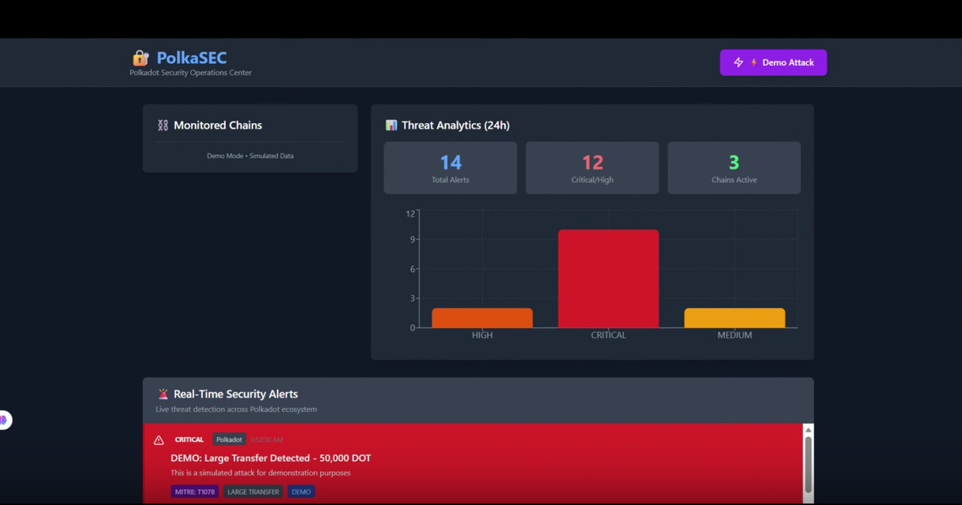Click the red CRITICAL bar in chart

pyautogui.click(x=608, y=279)
